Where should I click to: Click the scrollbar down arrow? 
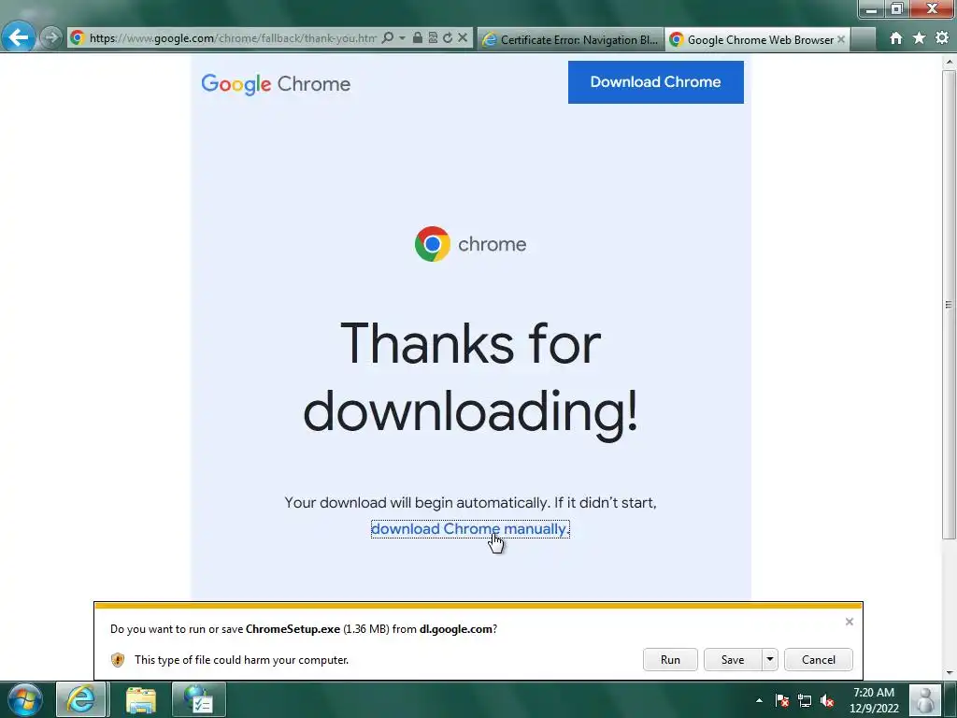950,673
